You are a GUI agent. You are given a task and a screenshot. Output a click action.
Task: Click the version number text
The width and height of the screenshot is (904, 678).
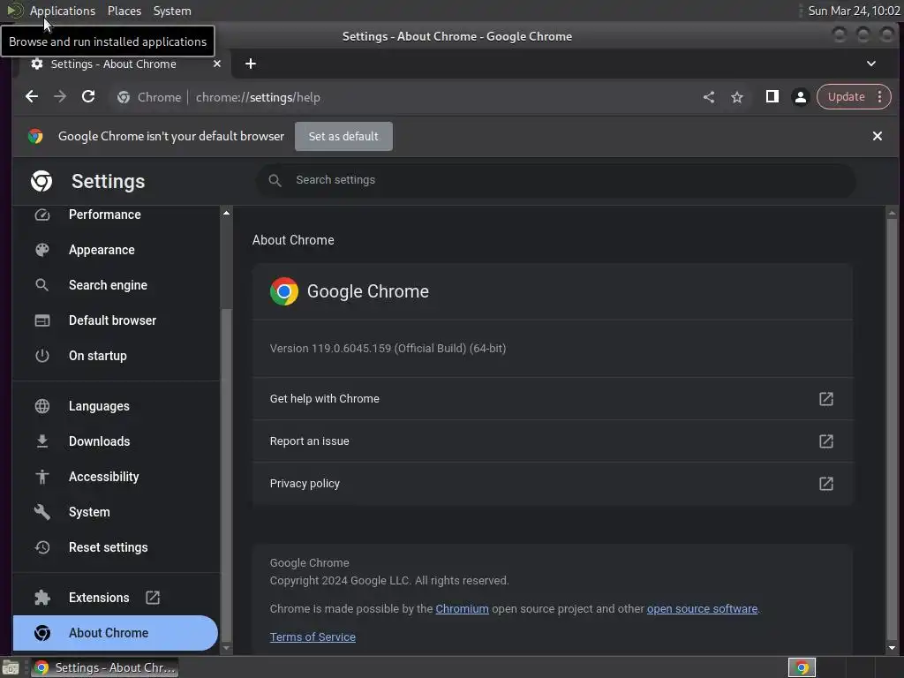point(388,348)
